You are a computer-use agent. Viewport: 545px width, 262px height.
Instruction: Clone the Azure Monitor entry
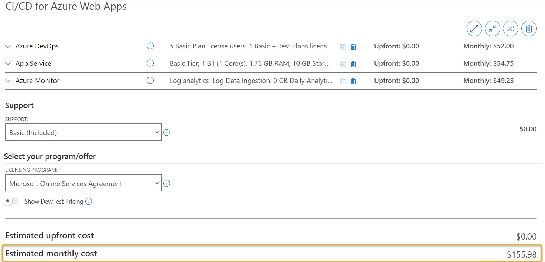tap(343, 81)
